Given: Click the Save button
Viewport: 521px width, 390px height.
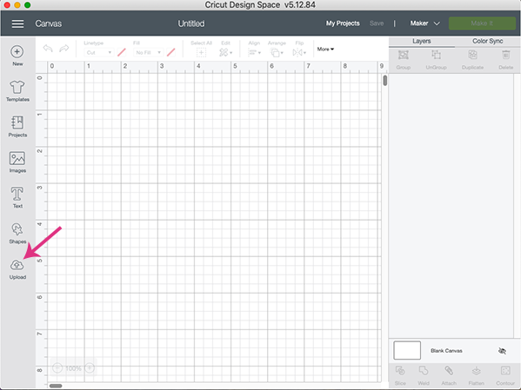Looking at the screenshot, I should (x=377, y=23).
